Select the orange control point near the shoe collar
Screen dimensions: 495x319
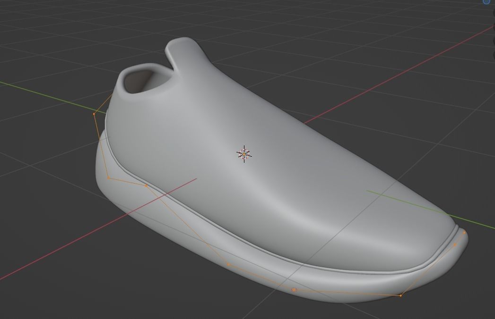(94, 114)
